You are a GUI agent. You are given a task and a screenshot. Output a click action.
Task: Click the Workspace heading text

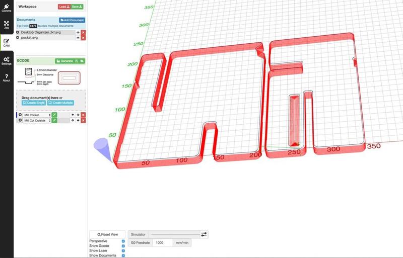click(x=27, y=7)
